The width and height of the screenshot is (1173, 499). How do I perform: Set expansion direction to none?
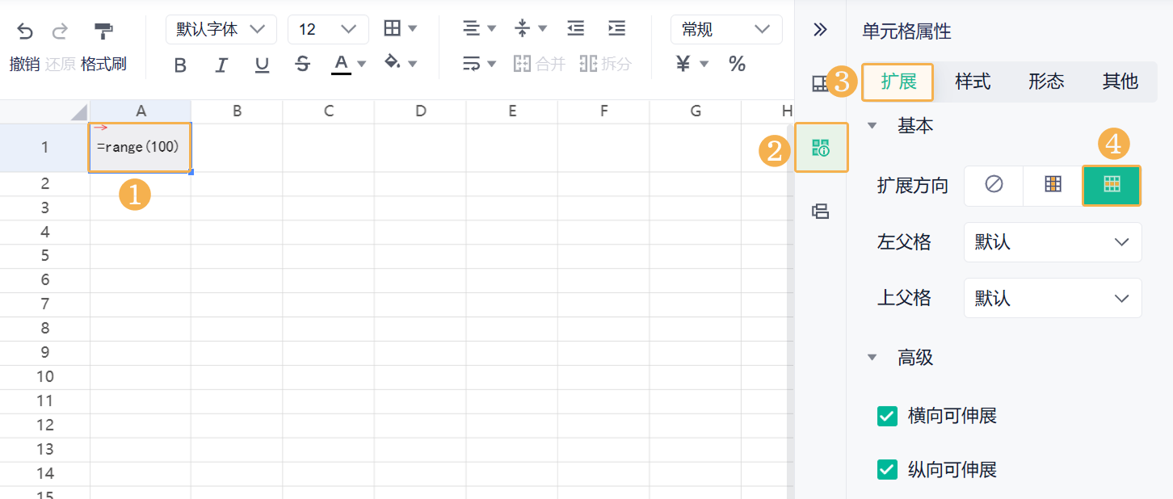(994, 185)
